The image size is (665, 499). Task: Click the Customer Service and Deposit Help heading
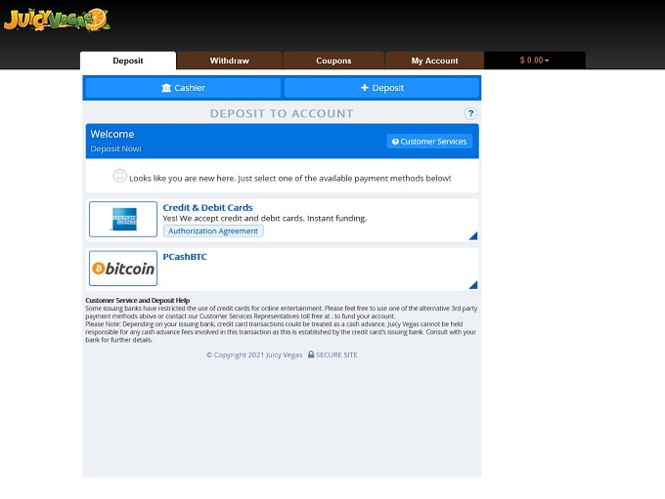point(138,301)
